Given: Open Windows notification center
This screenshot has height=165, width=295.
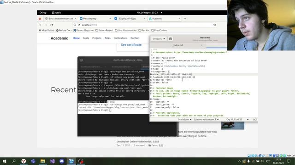Looking at the screenshot, I should (289, 161).
